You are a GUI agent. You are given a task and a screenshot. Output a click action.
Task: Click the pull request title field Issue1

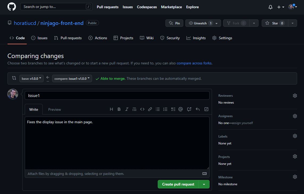point(117,95)
